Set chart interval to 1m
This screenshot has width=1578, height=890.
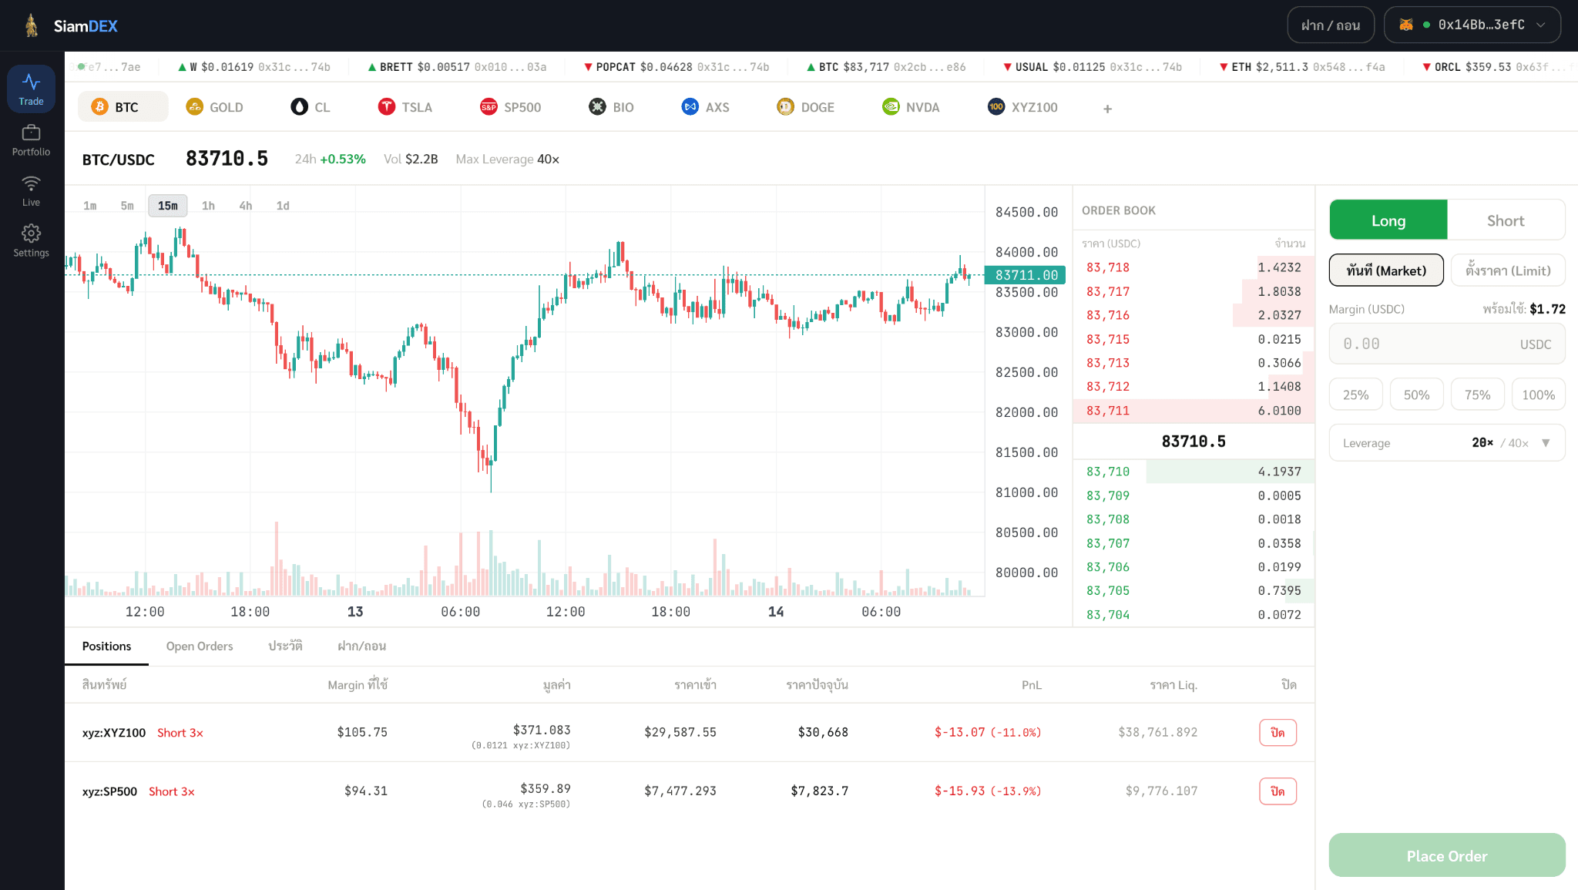(x=90, y=206)
